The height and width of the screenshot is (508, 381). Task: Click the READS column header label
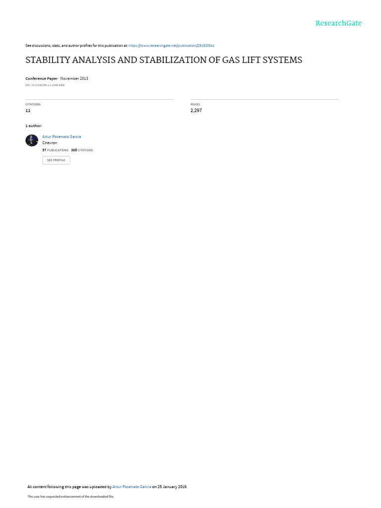195,104
